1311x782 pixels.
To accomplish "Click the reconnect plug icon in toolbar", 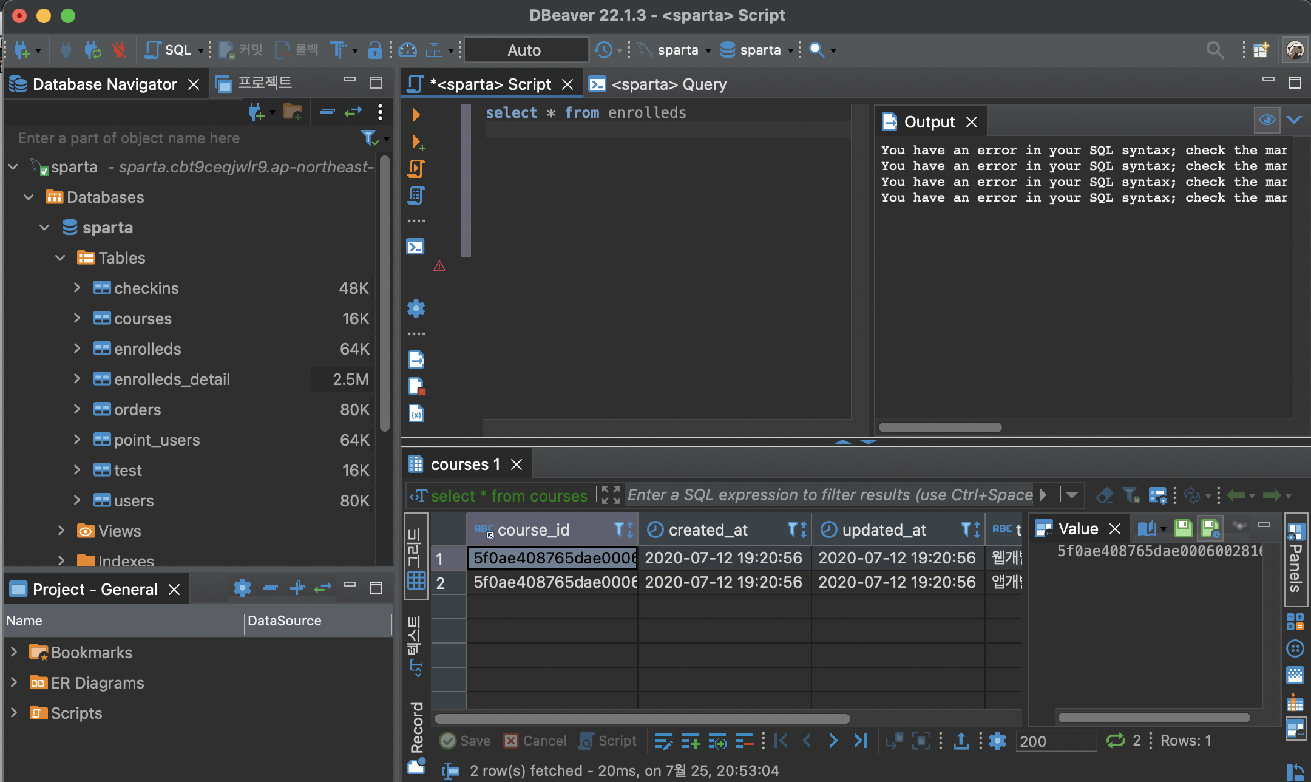I will [93, 50].
